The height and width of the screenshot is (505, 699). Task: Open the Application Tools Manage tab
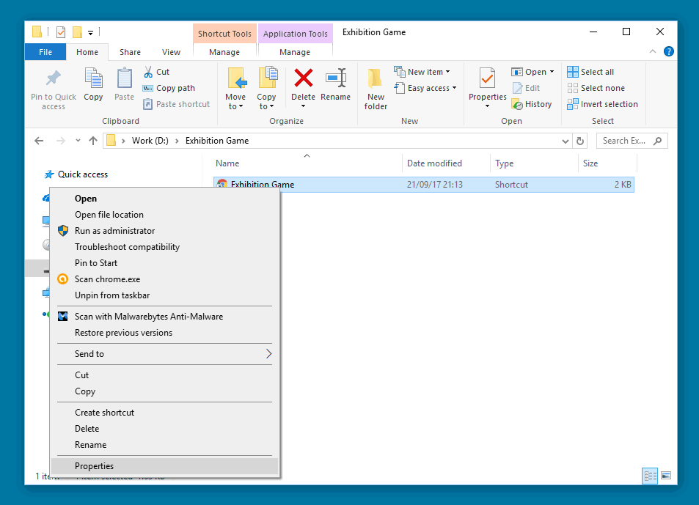pos(295,52)
